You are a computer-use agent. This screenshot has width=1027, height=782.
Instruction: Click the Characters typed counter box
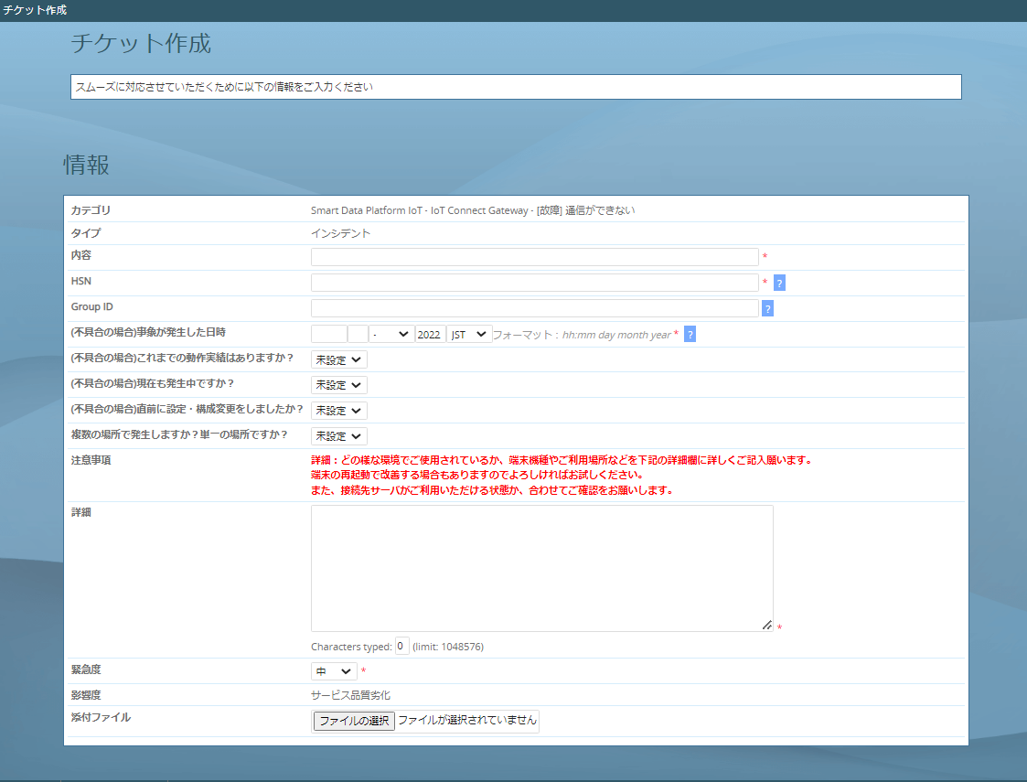click(401, 647)
